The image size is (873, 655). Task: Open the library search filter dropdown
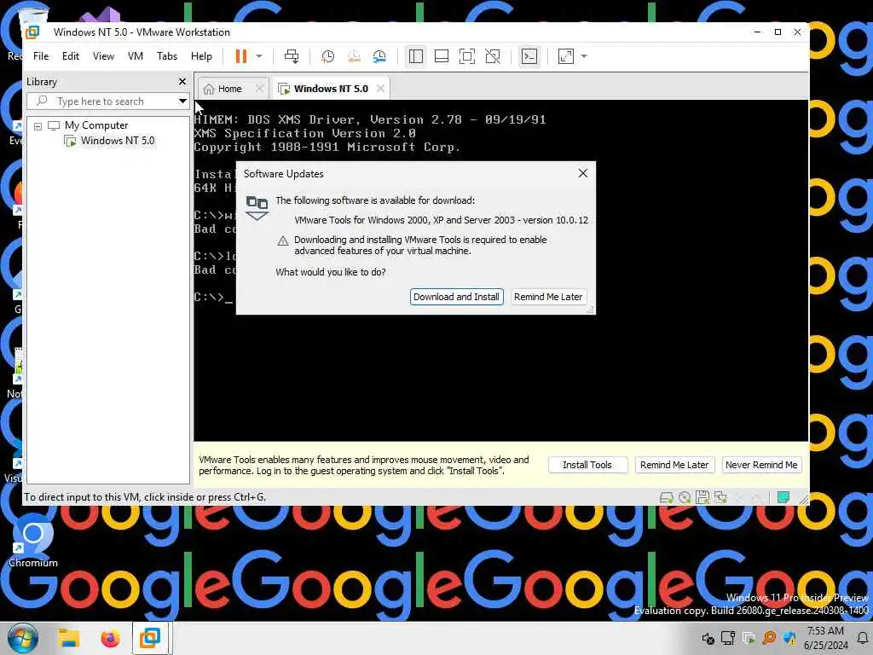(x=182, y=101)
